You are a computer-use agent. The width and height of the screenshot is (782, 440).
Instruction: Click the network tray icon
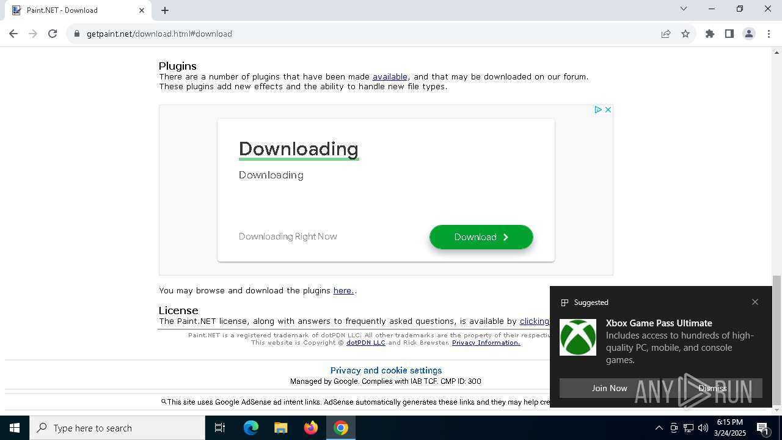pos(689,428)
